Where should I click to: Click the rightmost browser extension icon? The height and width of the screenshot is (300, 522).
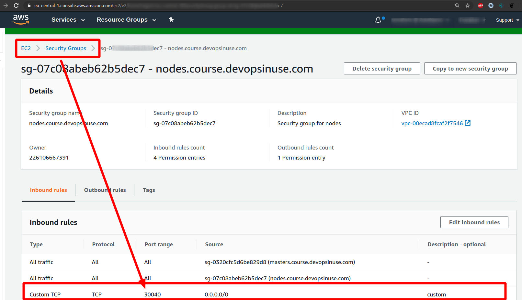(x=512, y=6)
